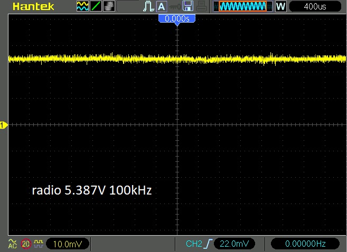
Task: Click the 22.0mV trigger level readout
Action: (235, 244)
